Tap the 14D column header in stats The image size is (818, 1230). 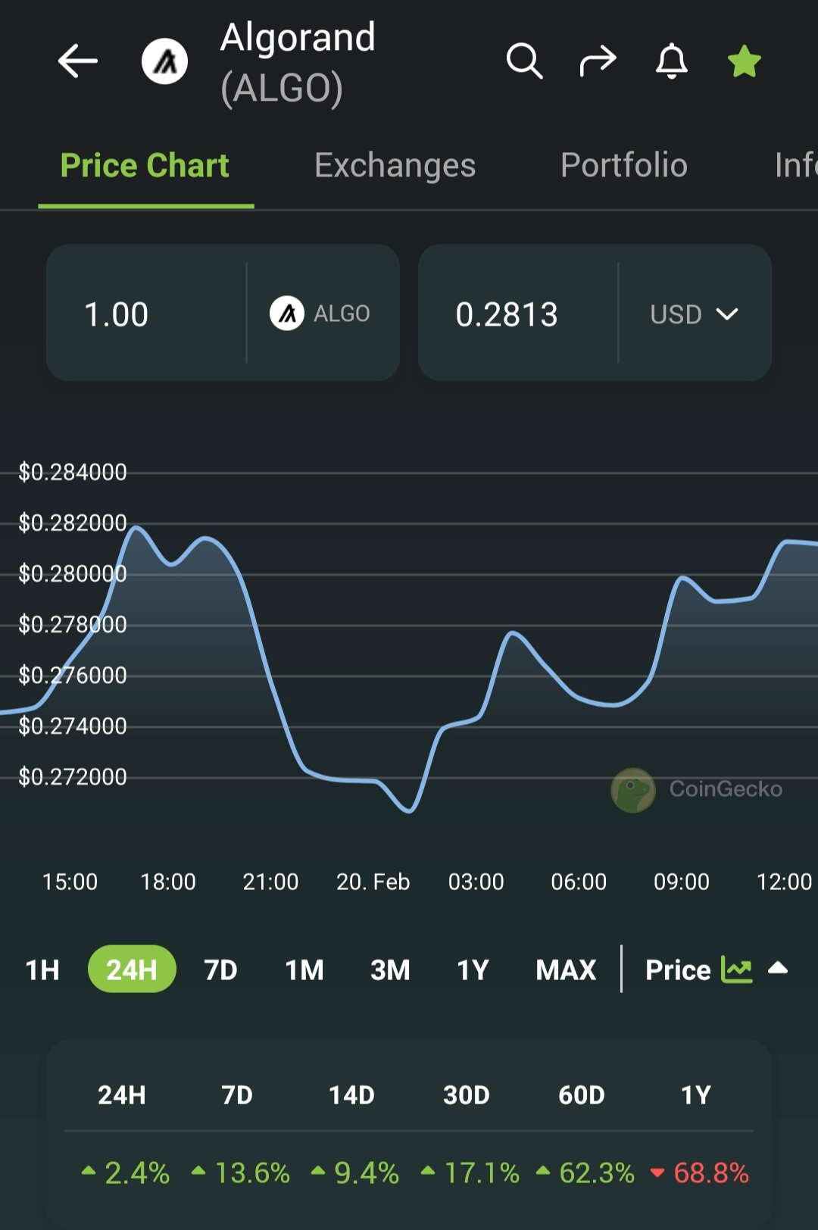click(x=351, y=1095)
